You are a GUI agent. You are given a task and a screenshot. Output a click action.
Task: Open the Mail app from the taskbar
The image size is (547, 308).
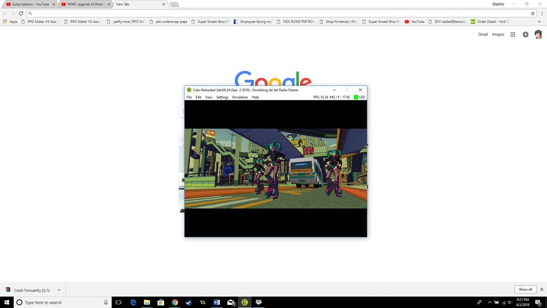(x=231, y=302)
